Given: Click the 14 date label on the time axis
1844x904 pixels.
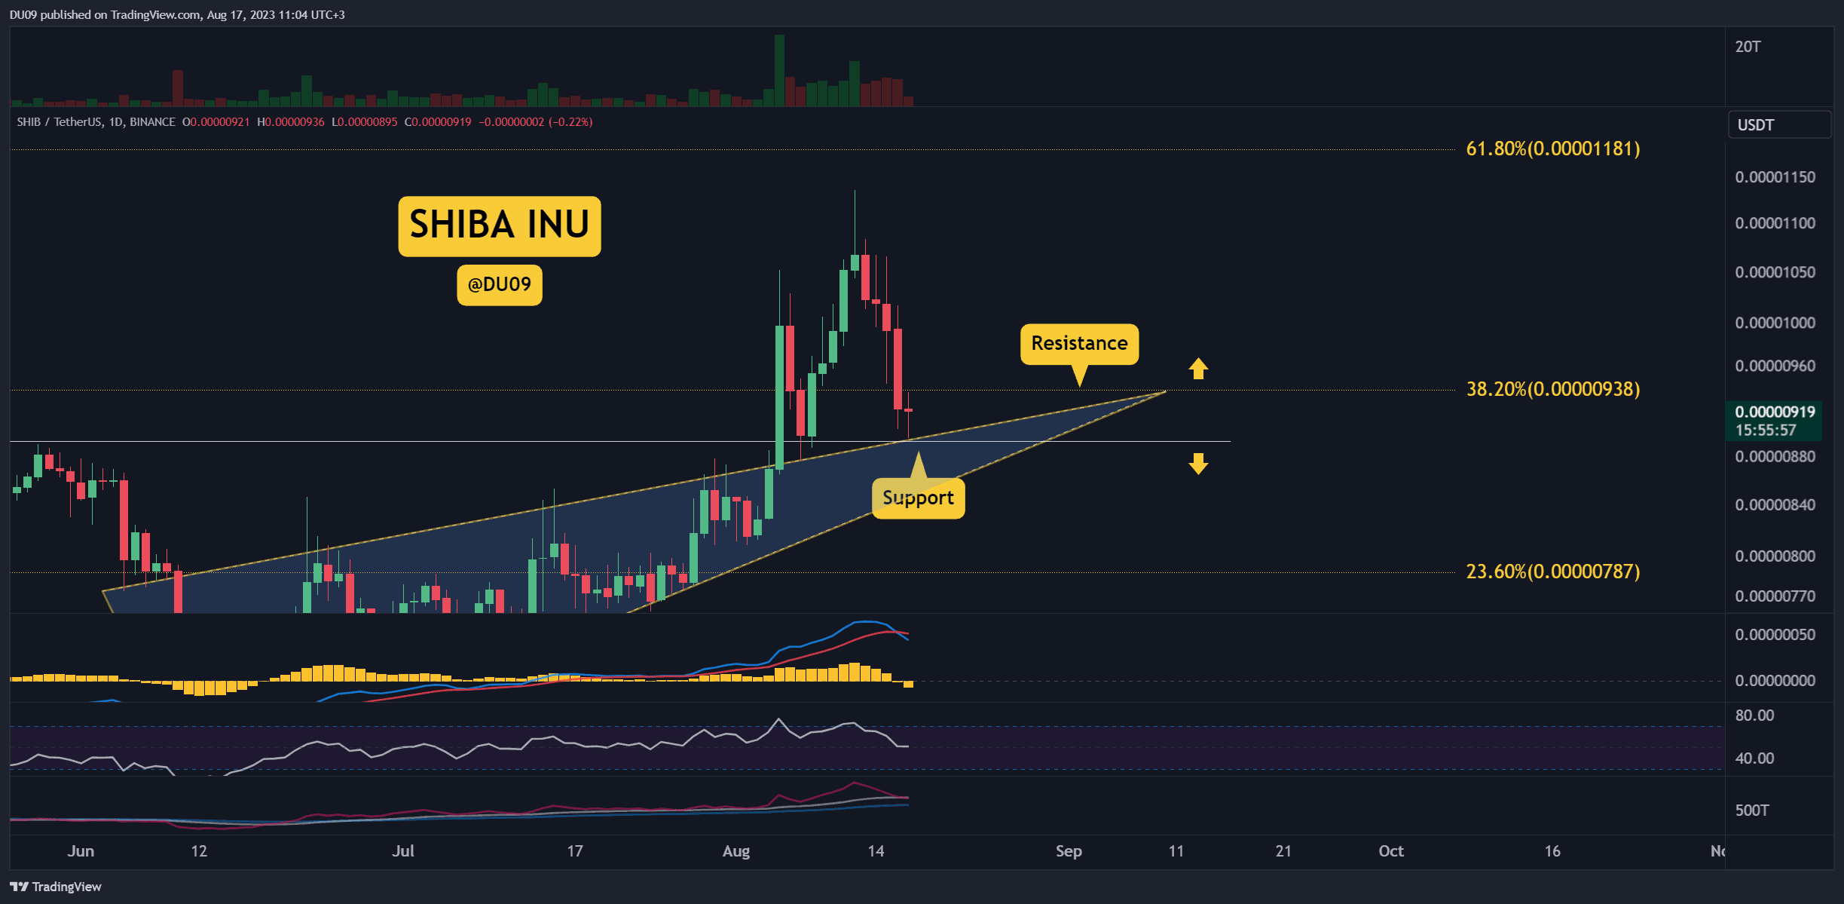Looking at the screenshot, I should (876, 851).
